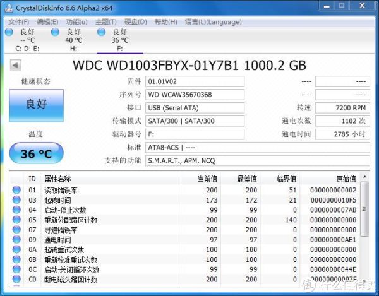Select the 断电磁头缩回计数 attribute name

click(71, 280)
